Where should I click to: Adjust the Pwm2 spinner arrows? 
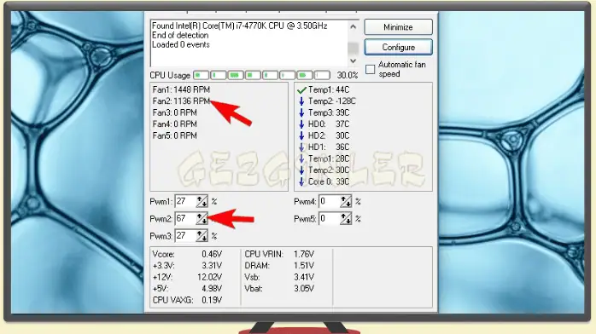[x=202, y=219]
